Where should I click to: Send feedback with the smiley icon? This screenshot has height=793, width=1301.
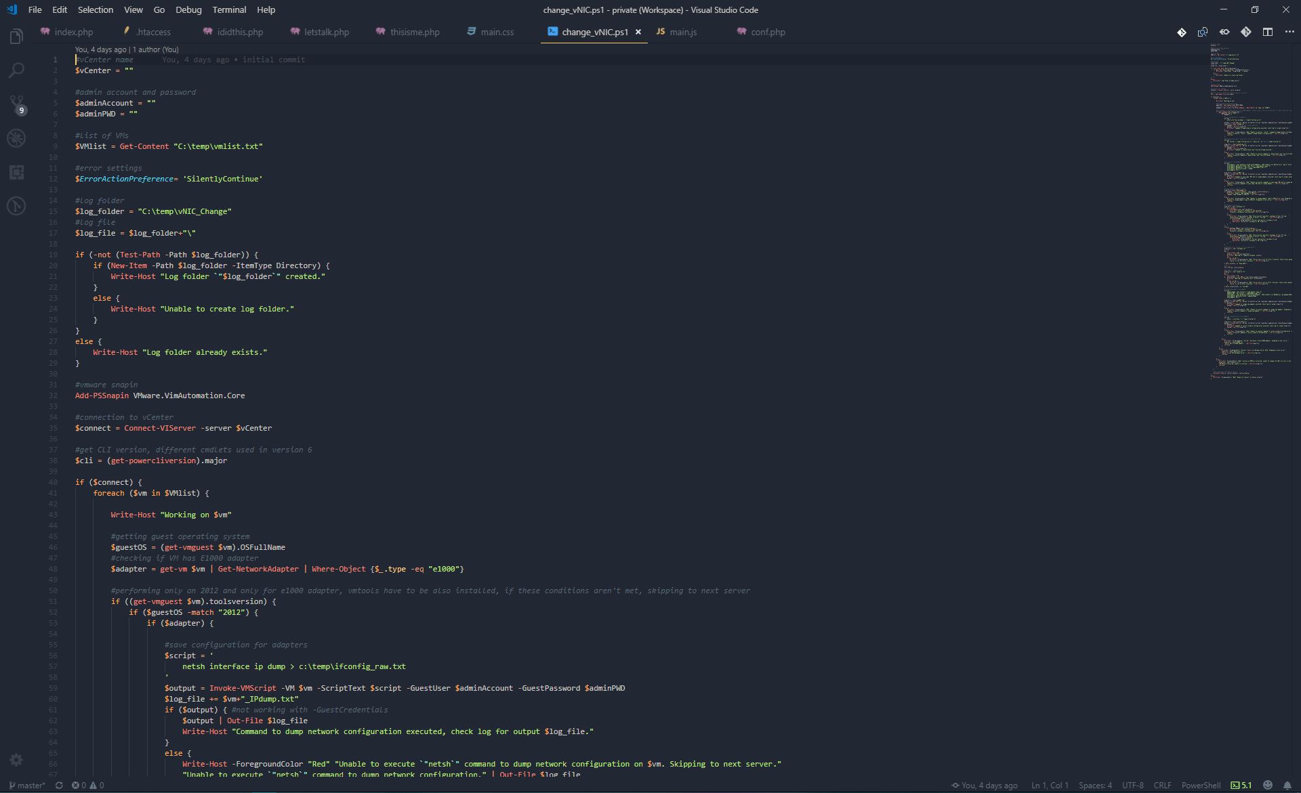1268,786
